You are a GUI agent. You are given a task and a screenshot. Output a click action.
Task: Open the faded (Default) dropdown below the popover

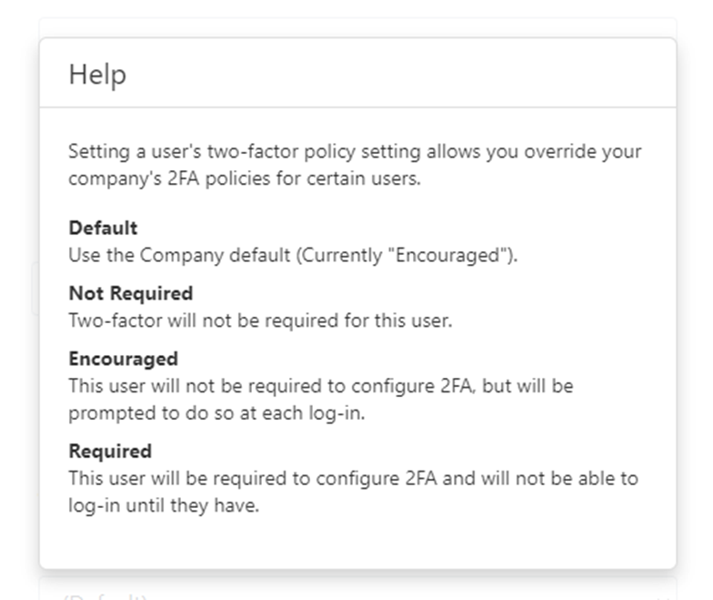click(x=357, y=592)
